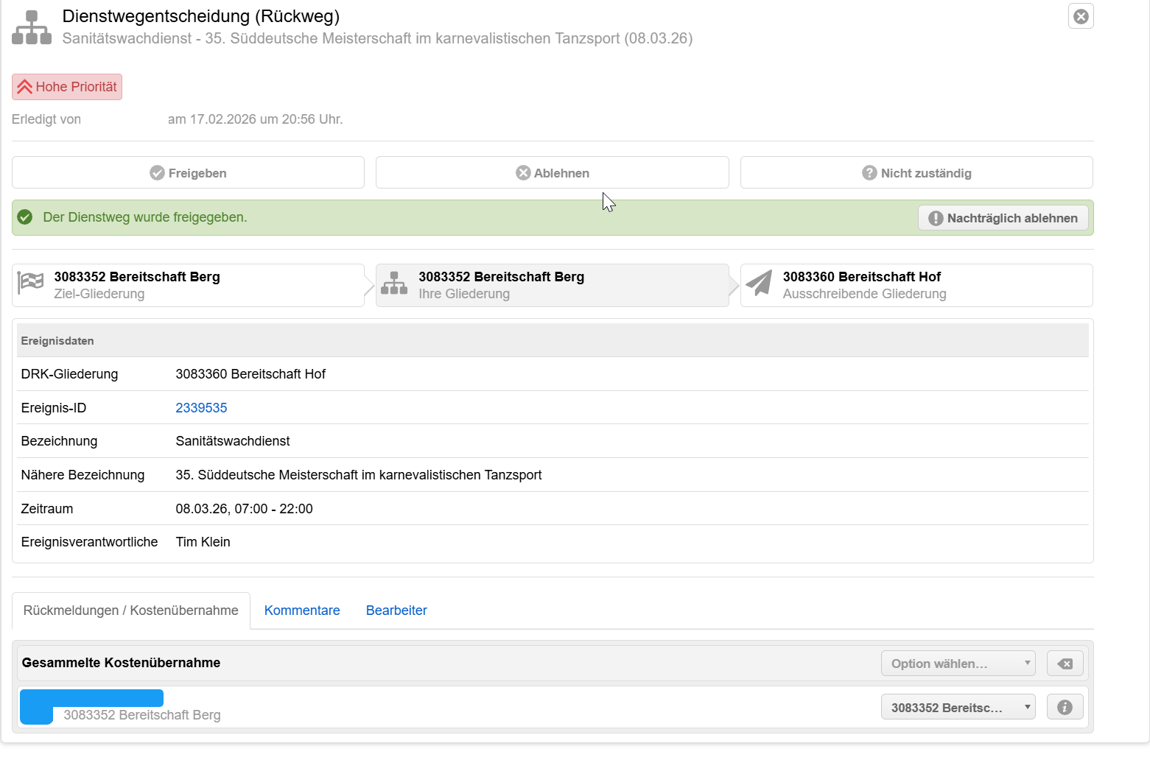Click the Freigeben button
The width and height of the screenshot is (1150, 760).
(x=188, y=173)
